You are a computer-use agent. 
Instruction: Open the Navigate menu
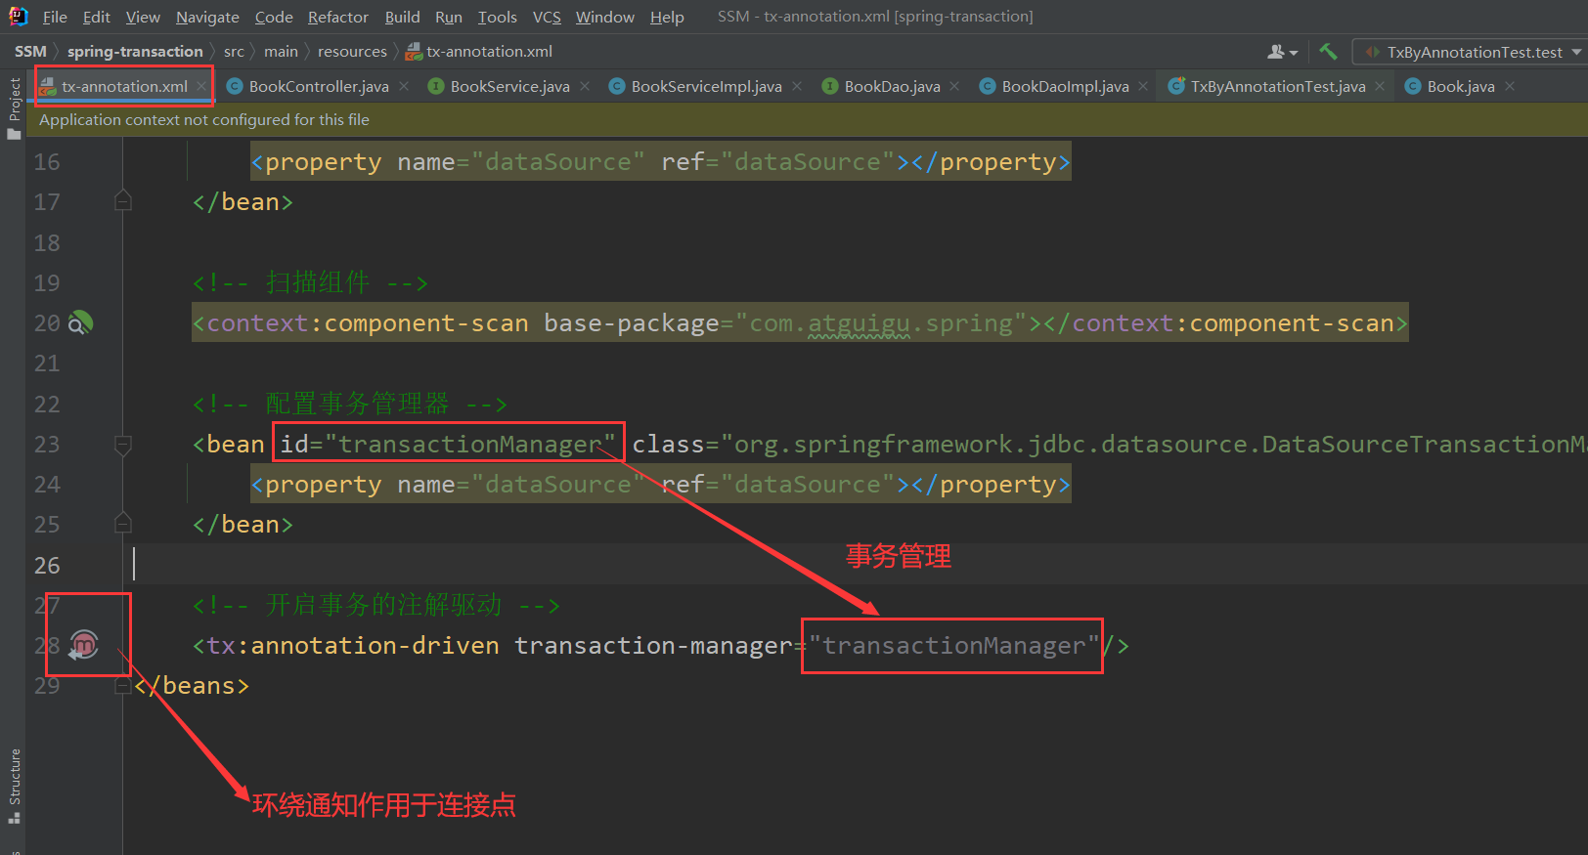[x=207, y=17]
